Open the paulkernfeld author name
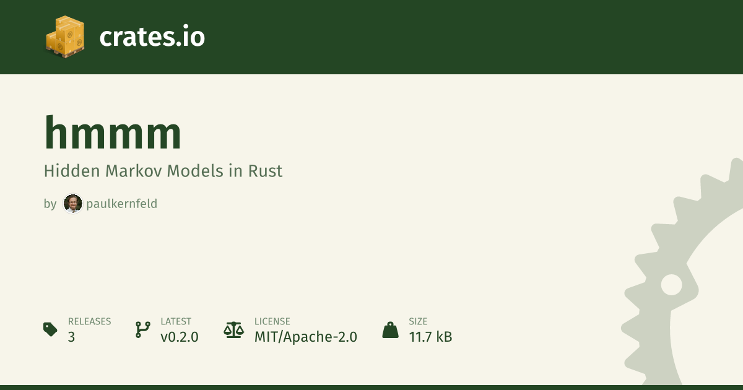 121,204
